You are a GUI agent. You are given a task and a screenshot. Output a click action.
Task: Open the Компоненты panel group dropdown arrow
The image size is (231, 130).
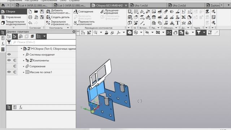tap(68, 28)
